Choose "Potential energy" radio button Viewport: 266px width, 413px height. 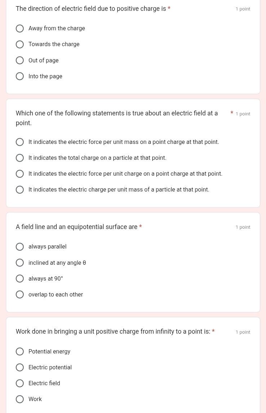[20, 351]
